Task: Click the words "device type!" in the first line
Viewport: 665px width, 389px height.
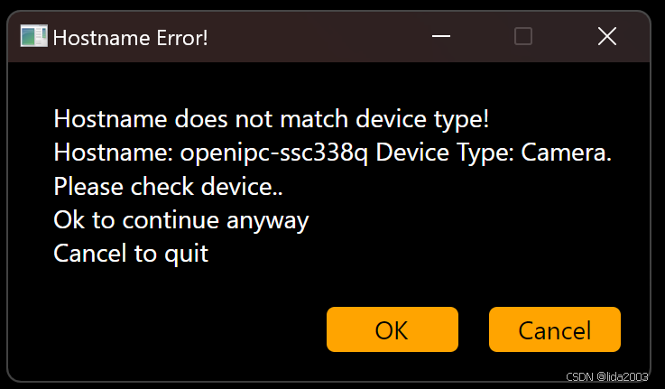Action: pos(422,118)
